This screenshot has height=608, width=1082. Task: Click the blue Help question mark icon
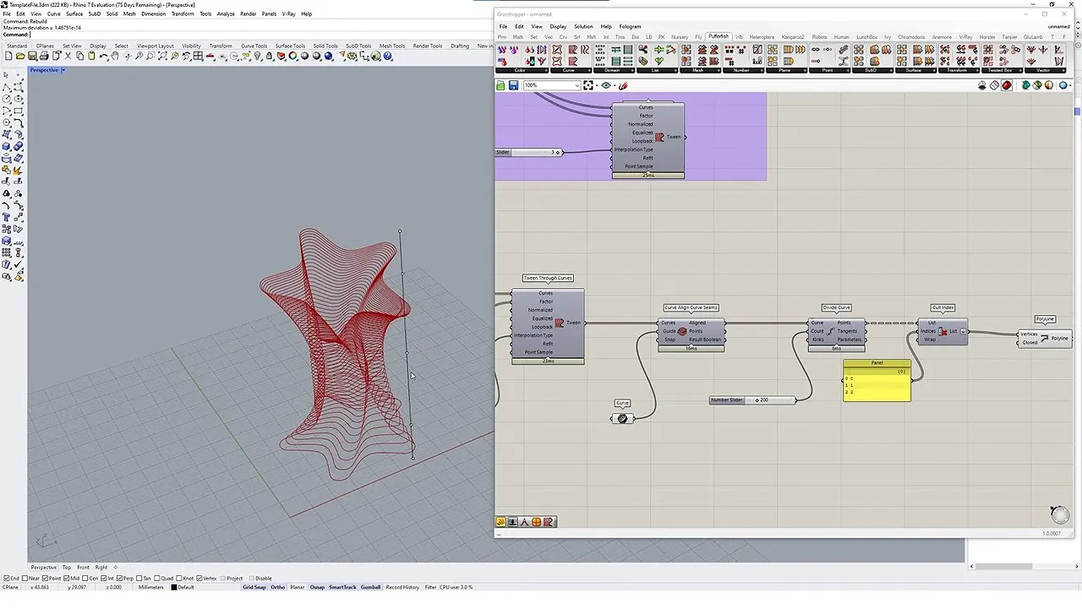coord(387,56)
